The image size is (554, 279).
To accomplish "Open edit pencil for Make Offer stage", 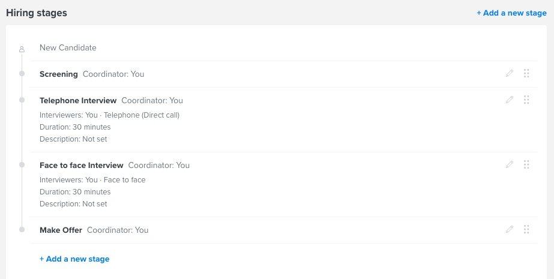I will (510, 229).
